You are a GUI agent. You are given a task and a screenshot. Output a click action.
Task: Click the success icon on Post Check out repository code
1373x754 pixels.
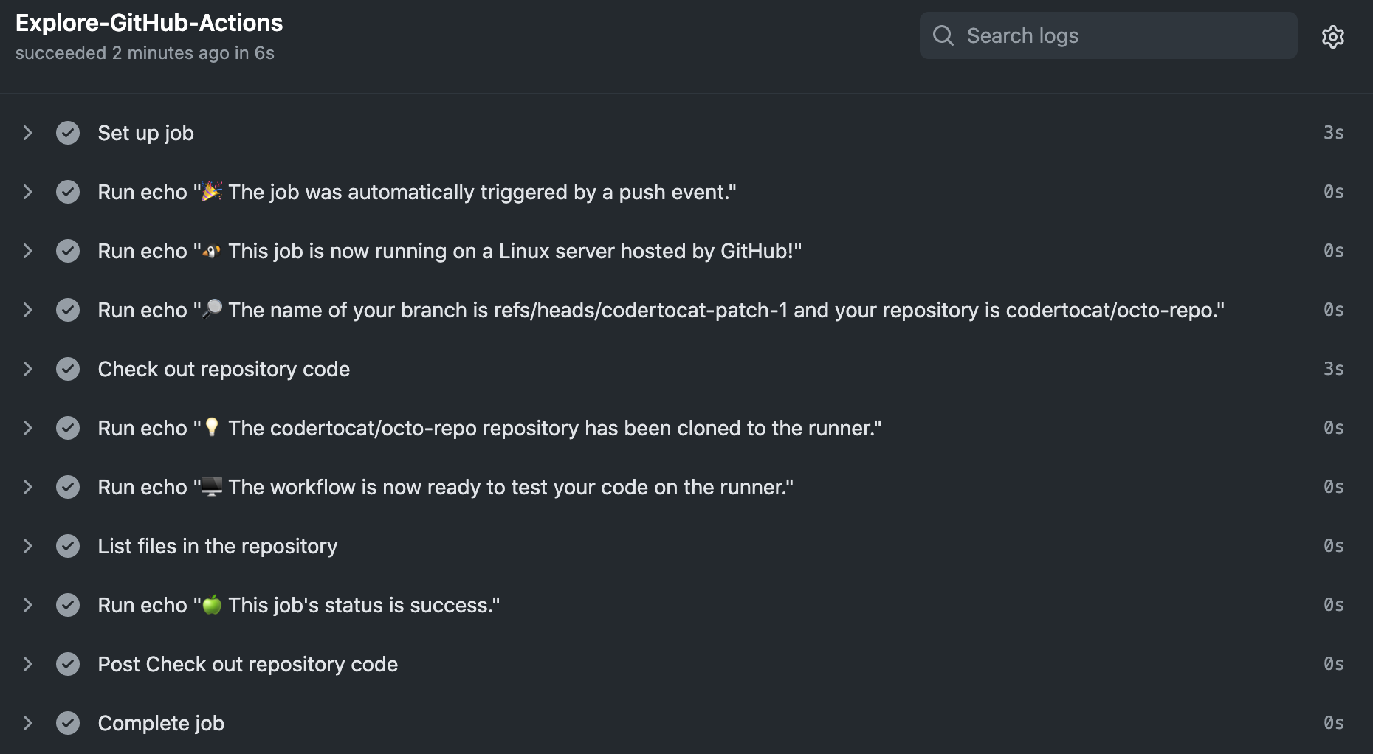point(68,664)
